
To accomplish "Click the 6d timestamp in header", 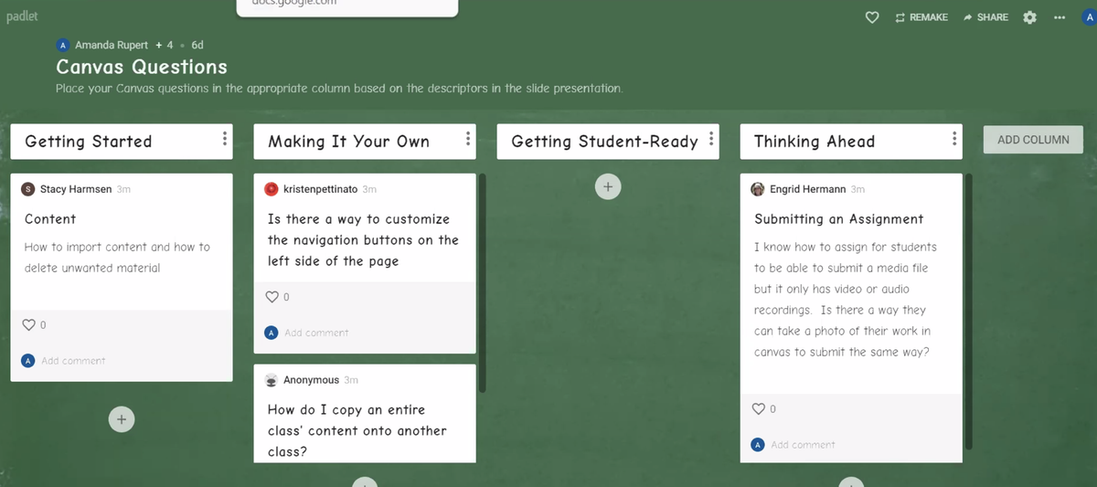I will [x=197, y=45].
